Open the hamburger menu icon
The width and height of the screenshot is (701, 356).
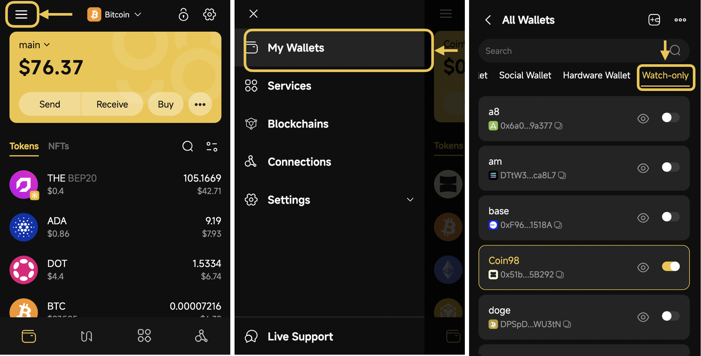(x=21, y=14)
